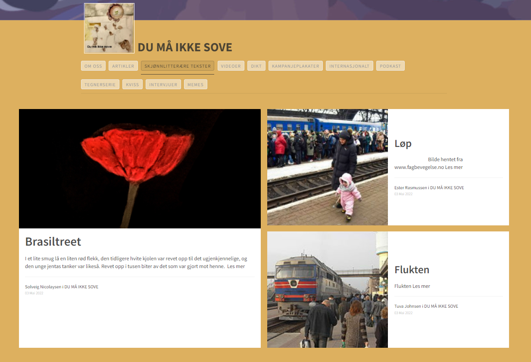Open the Løp article heading
Image resolution: width=531 pixels, height=362 pixels.
(403, 144)
